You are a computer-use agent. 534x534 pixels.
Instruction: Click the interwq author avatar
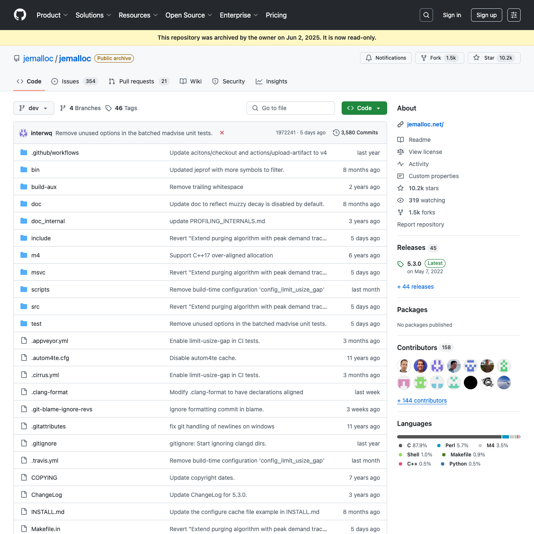23,133
